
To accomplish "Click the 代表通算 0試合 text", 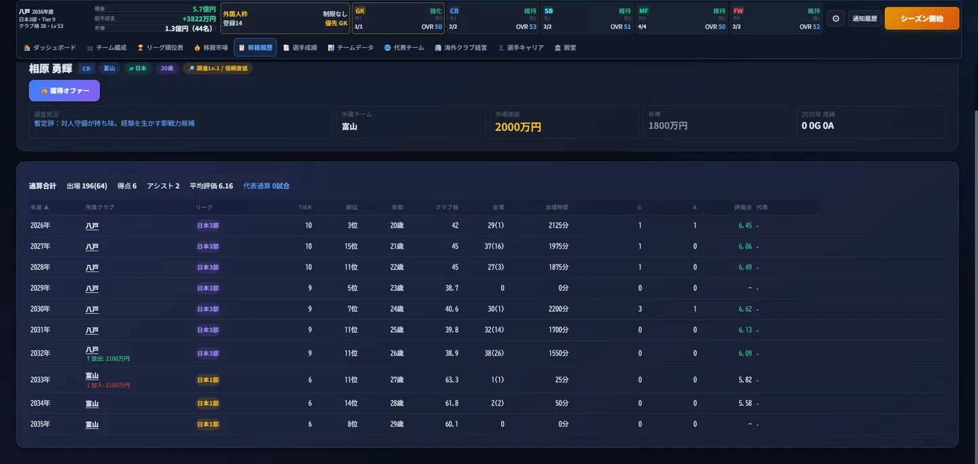I will [266, 186].
